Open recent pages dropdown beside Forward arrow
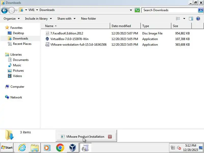 point(17,10)
